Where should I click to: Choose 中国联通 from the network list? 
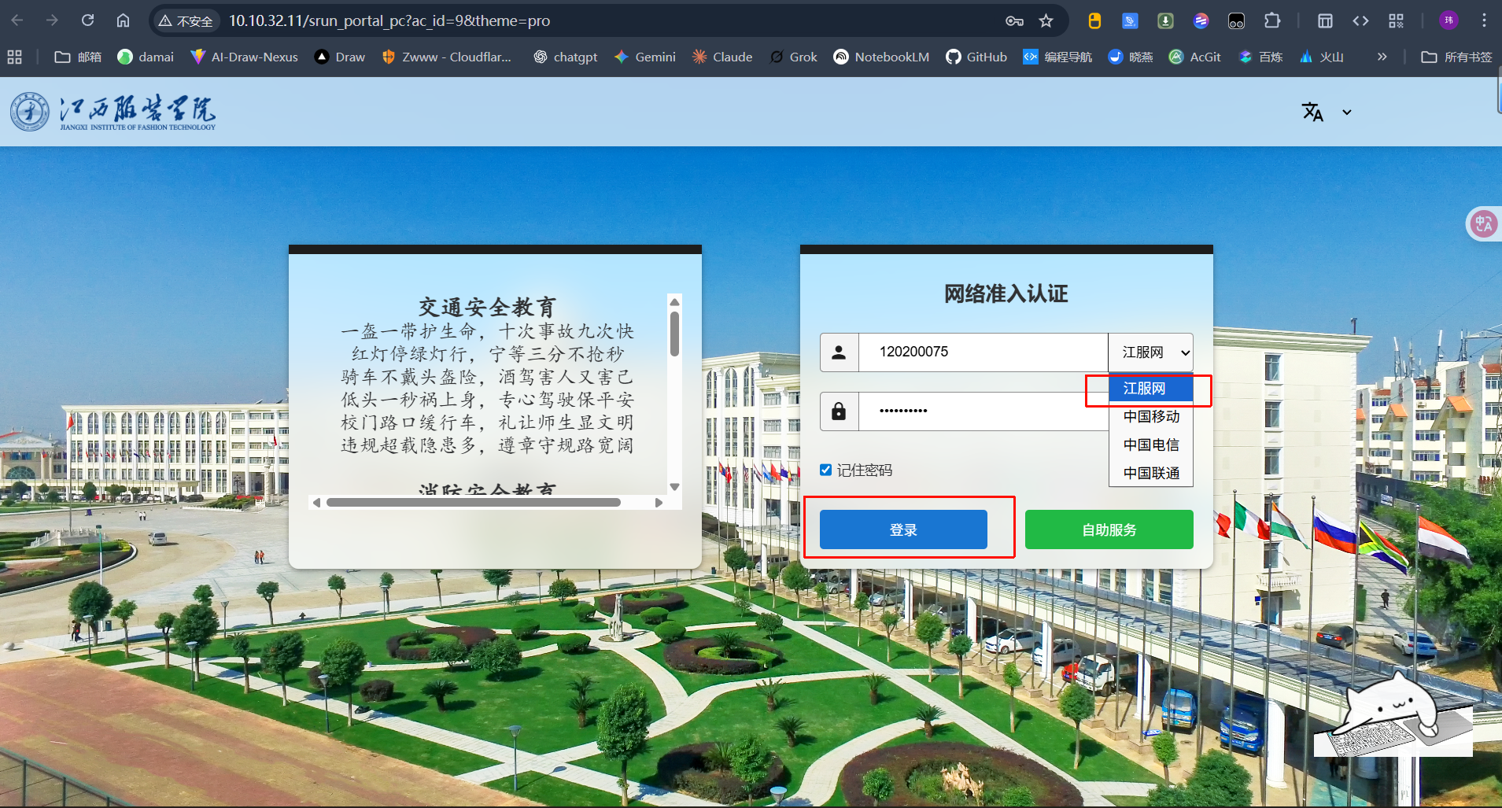[x=1151, y=473]
